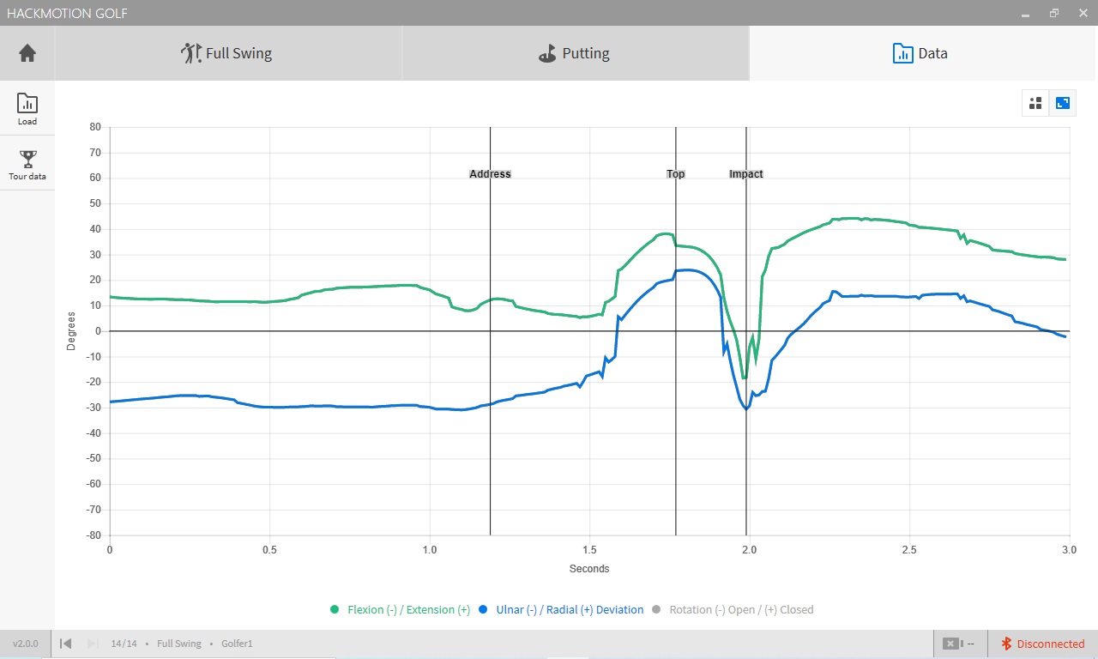The width and height of the screenshot is (1098, 659).
Task: Enable the Rotation Open / Closed series
Action: (741, 610)
